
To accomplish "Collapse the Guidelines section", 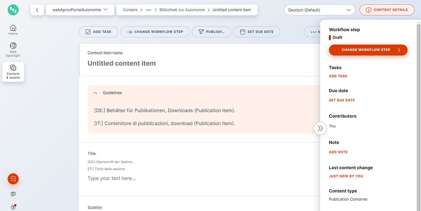I will coord(95,93).
